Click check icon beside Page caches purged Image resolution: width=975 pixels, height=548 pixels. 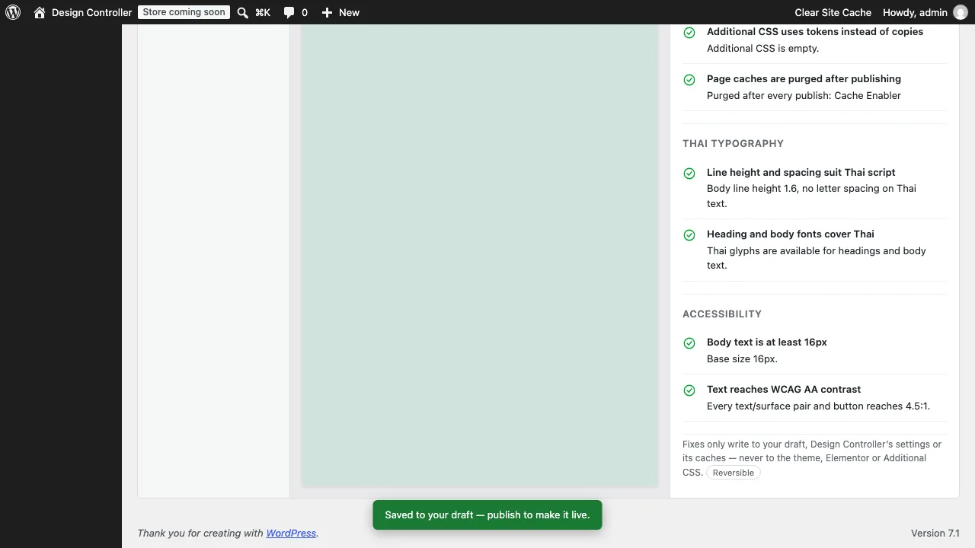pos(689,80)
